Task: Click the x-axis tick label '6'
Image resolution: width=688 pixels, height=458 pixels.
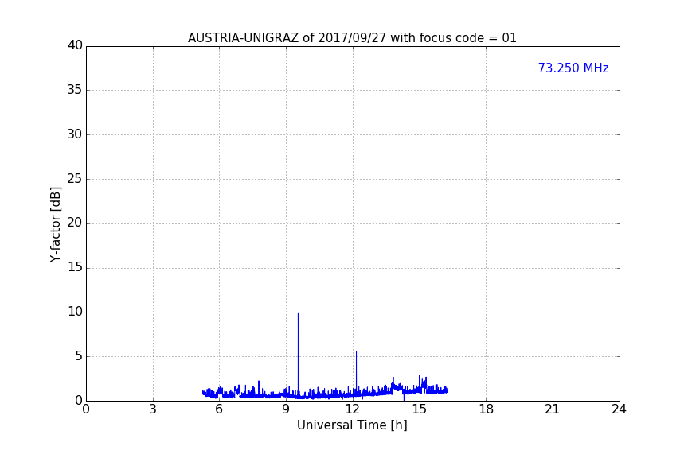Action: 219,409
